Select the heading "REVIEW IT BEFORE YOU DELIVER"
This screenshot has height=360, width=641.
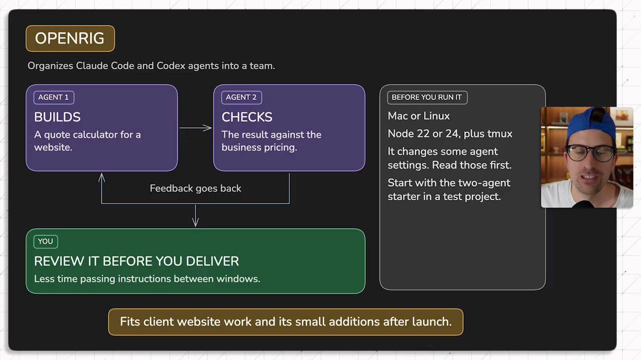point(137,261)
